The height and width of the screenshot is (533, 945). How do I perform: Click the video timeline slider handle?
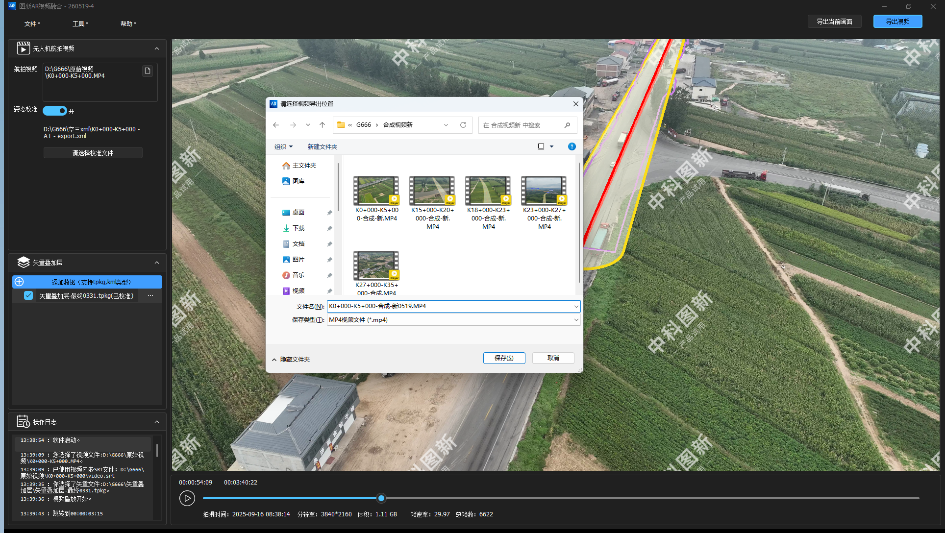381,498
